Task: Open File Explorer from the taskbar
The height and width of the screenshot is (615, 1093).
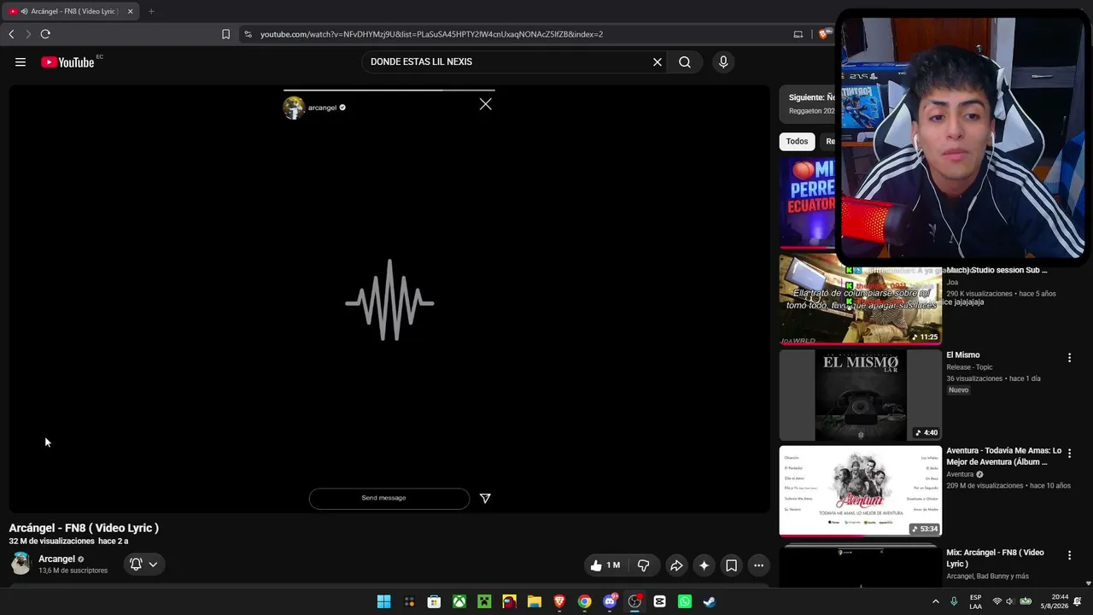Action: coord(535,601)
